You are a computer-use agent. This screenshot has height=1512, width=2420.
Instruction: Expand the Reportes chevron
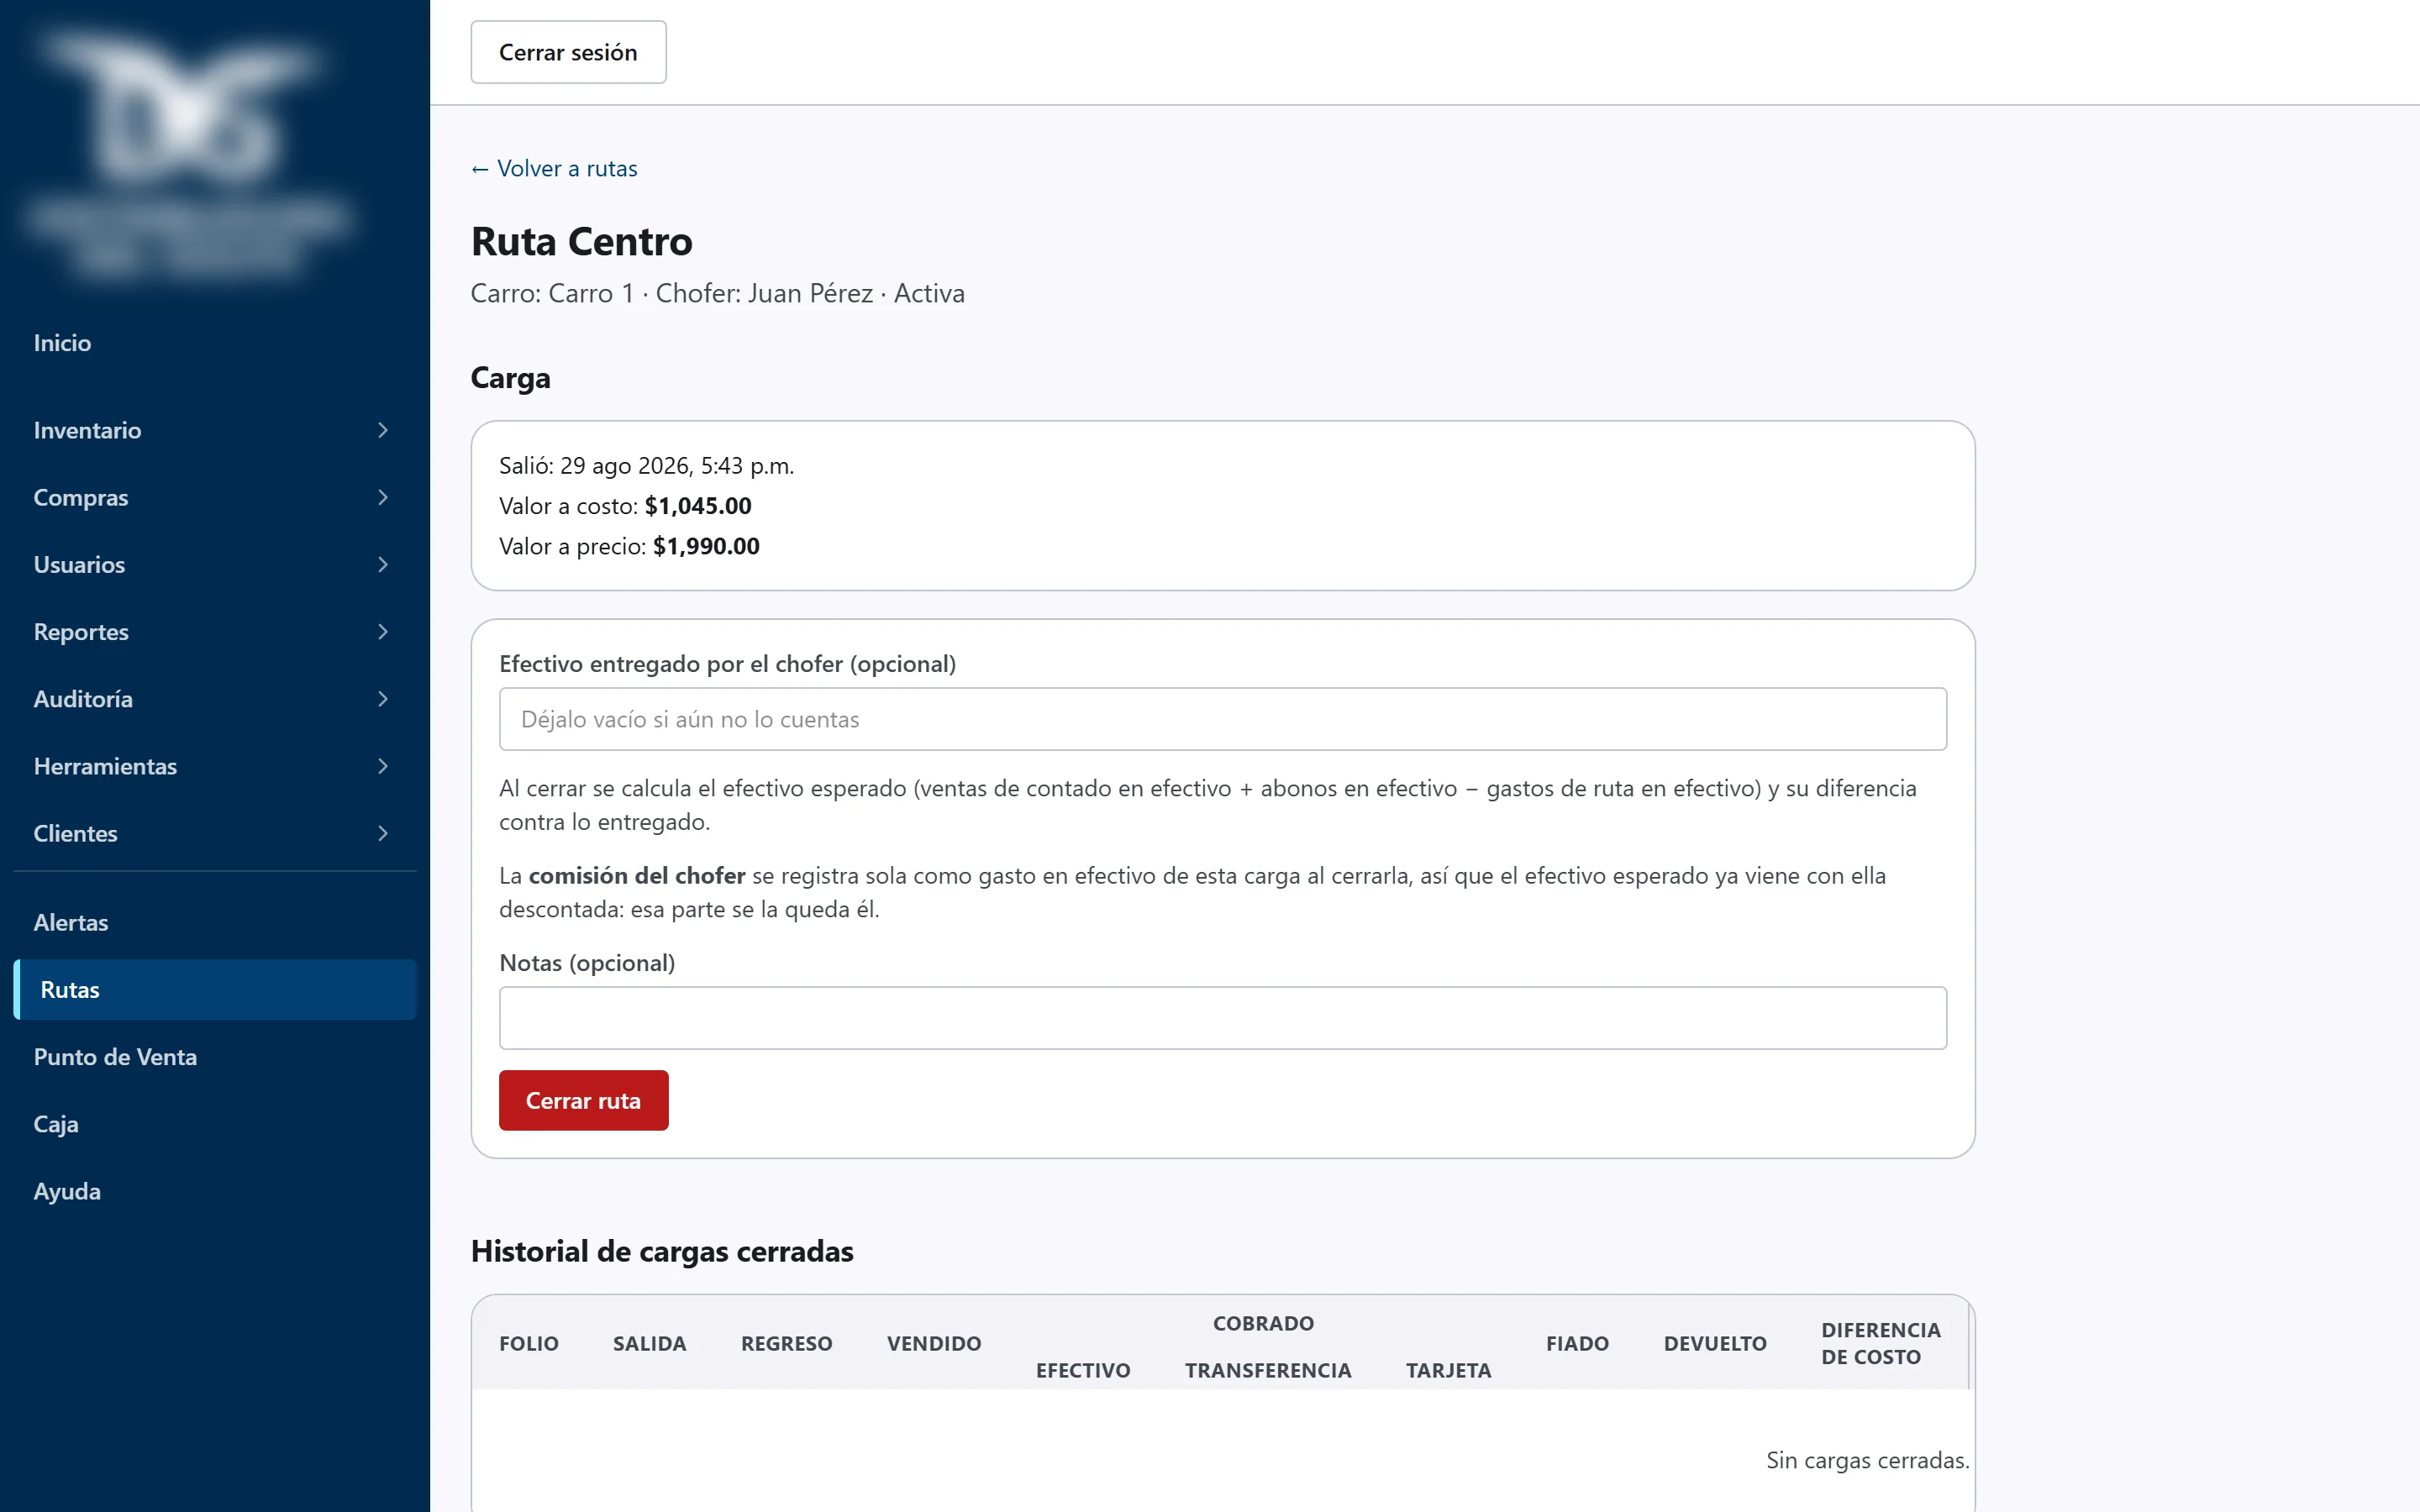383,631
